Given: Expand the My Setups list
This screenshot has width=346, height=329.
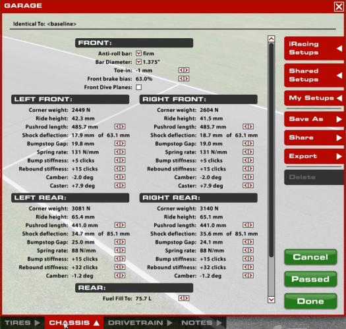Looking at the screenshot, I should click(x=314, y=98).
